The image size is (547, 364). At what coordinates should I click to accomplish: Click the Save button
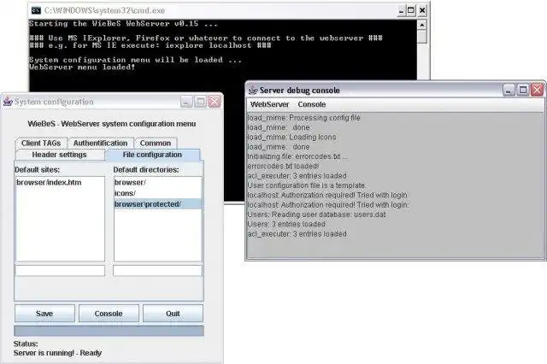tap(44, 314)
